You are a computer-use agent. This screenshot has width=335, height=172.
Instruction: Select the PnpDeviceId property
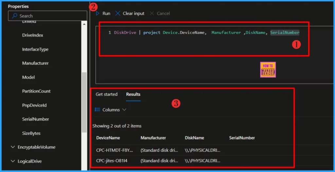coord(34,105)
